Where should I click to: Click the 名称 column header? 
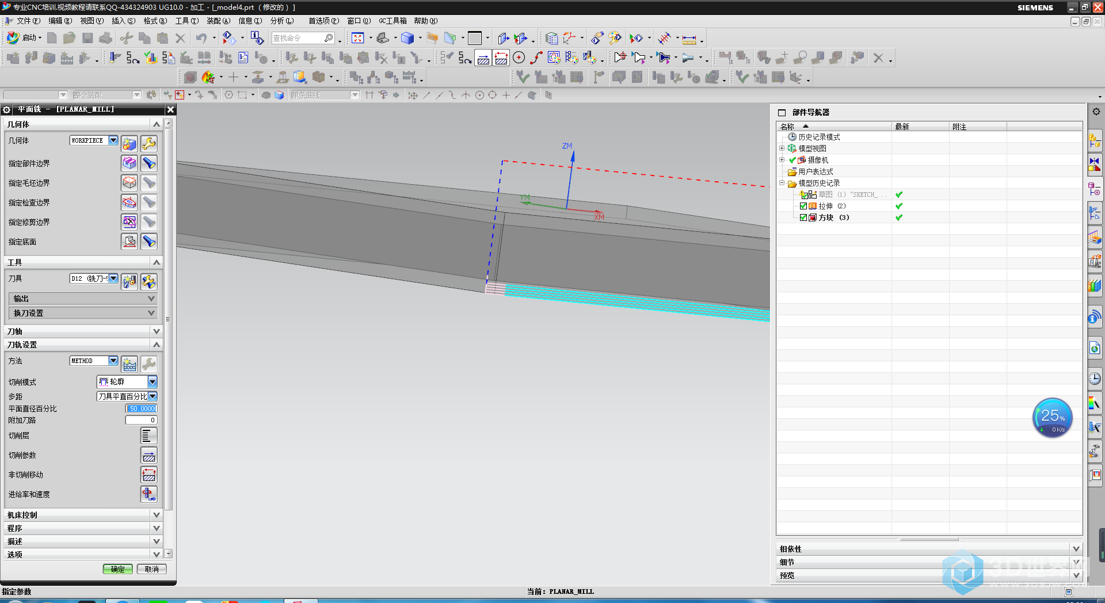833,127
